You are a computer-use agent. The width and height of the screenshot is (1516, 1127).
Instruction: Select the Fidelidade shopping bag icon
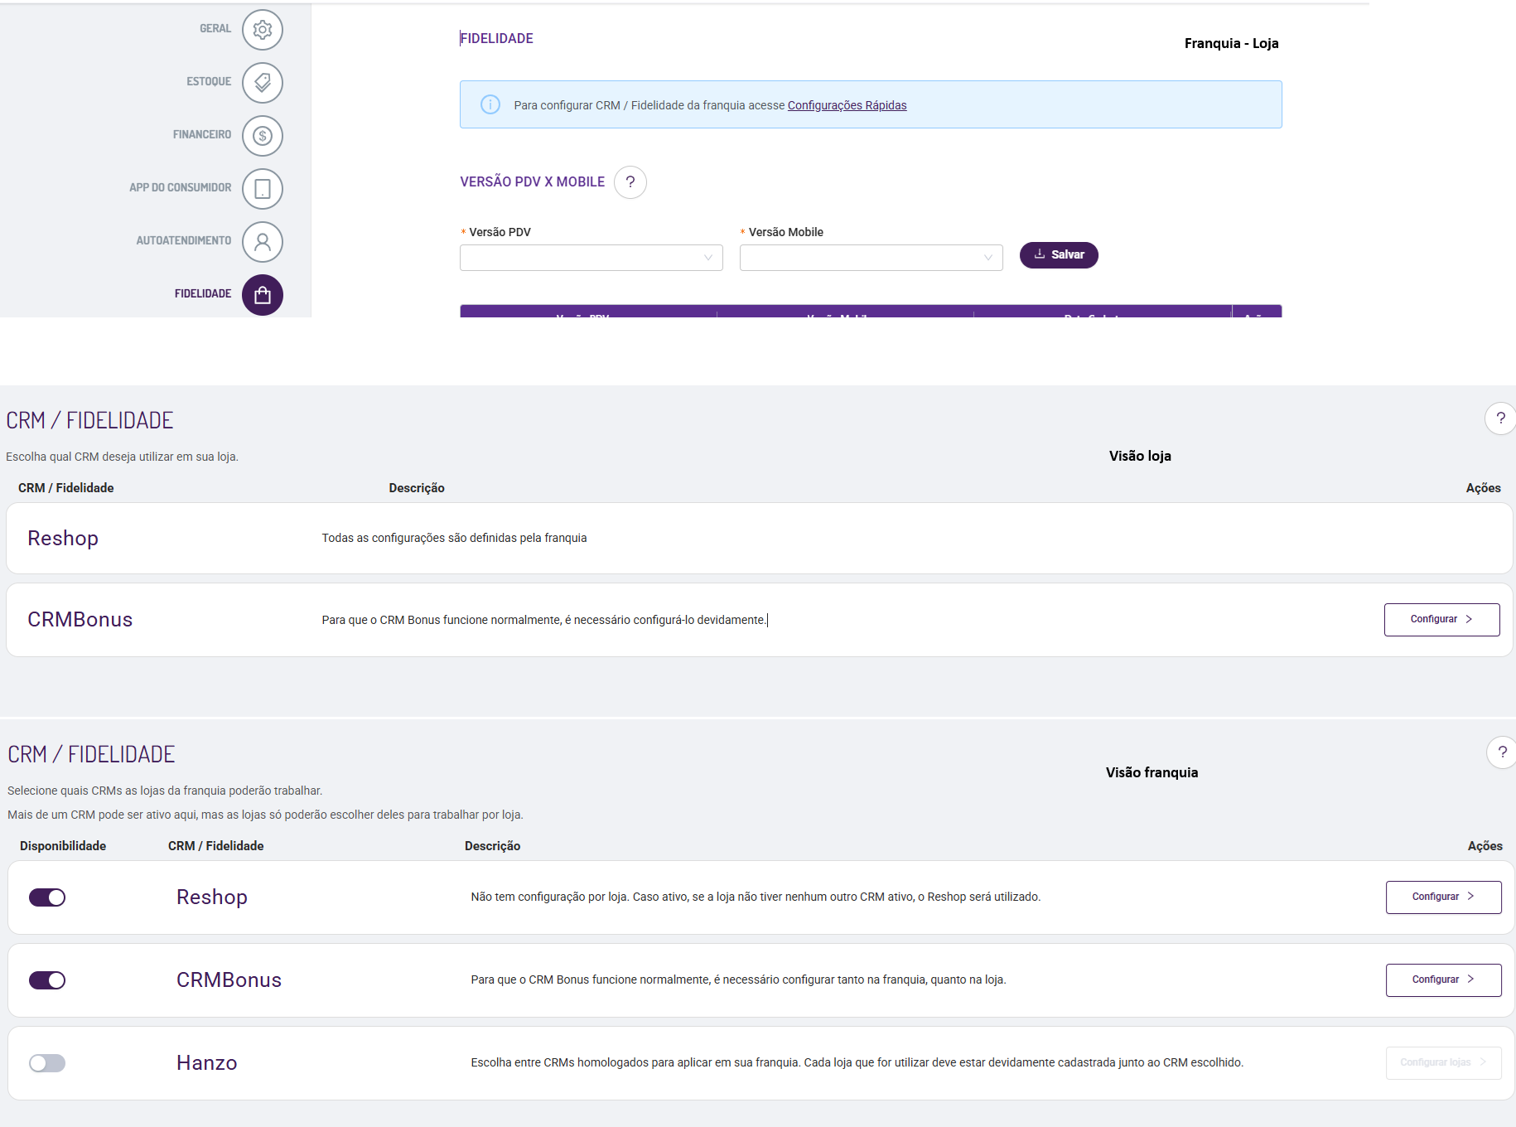[263, 295]
